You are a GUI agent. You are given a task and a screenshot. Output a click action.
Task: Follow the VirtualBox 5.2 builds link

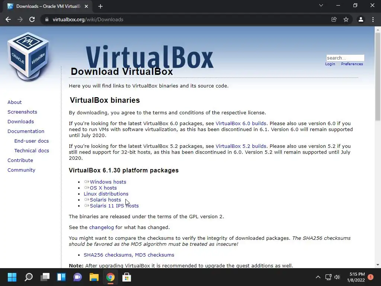241,146
